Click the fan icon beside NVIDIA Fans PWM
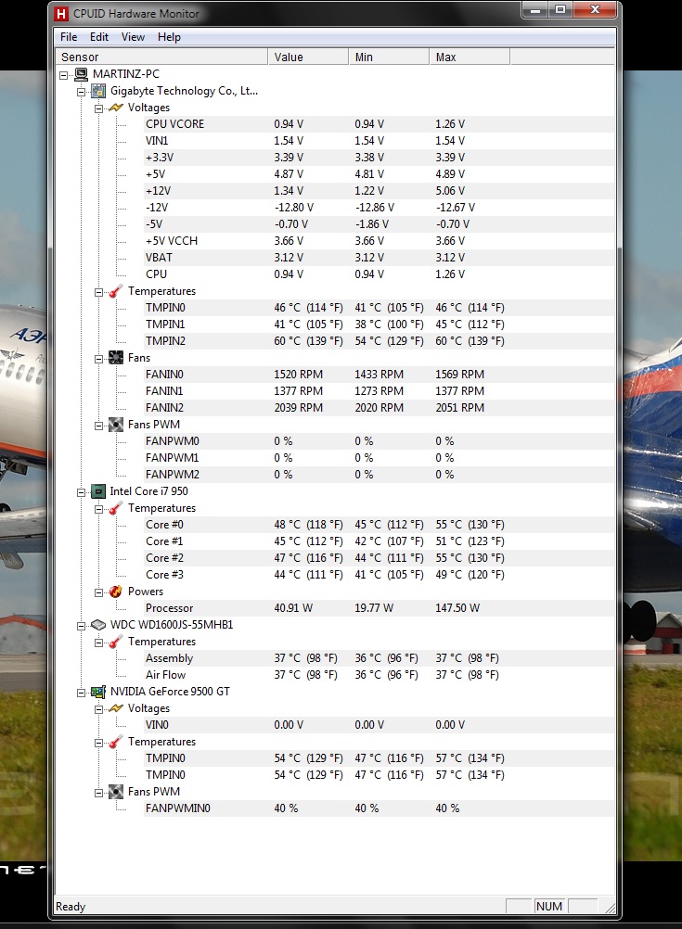Image resolution: width=682 pixels, height=929 pixels. (x=116, y=792)
